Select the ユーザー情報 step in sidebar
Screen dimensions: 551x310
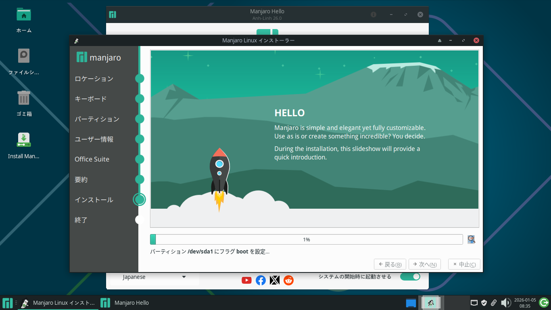pyautogui.click(x=94, y=139)
